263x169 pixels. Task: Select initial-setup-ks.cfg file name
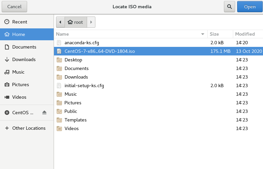(84, 85)
